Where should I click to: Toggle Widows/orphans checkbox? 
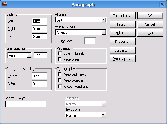pos(60,86)
